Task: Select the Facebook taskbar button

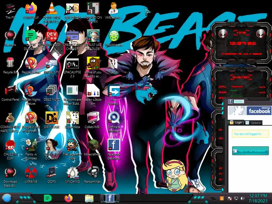Action: point(110,198)
